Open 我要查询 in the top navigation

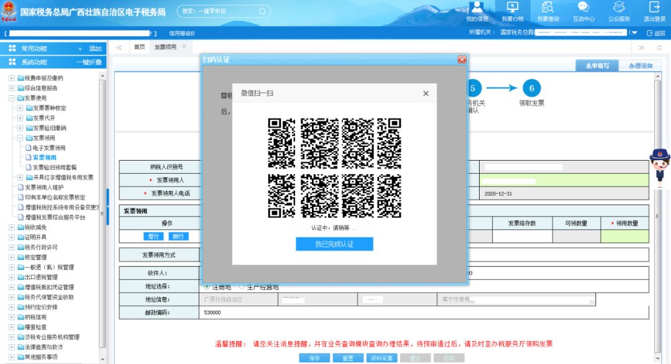[x=548, y=12]
